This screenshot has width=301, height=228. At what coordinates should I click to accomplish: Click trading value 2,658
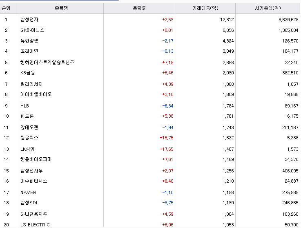[x=228, y=63]
